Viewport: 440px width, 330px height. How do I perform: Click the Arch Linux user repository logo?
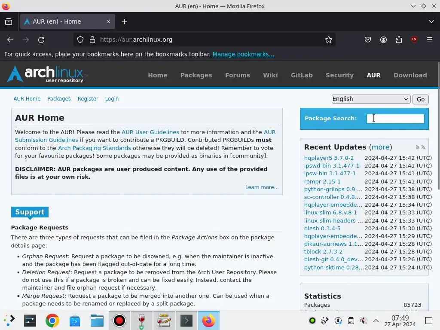point(47,74)
